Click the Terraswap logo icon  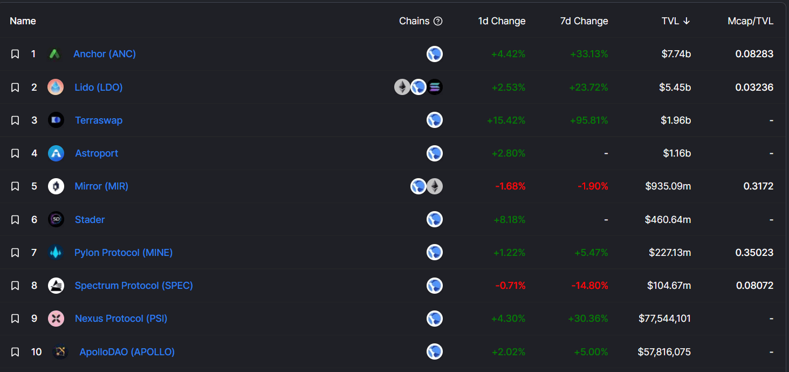click(x=56, y=120)
